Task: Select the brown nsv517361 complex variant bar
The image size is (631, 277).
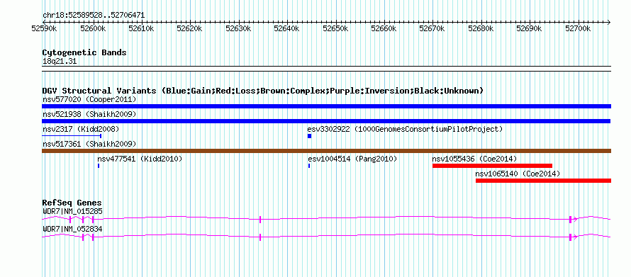Action: 326,151
